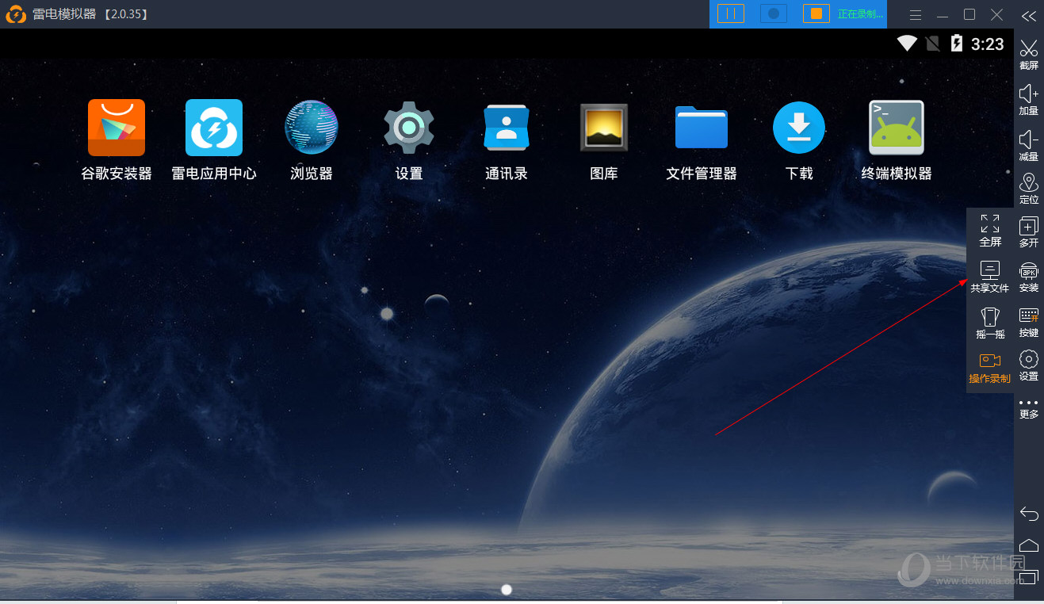Viewport: 1044px width, 604px height.
Task: Pause the screen recording
Action: [731, 13]
